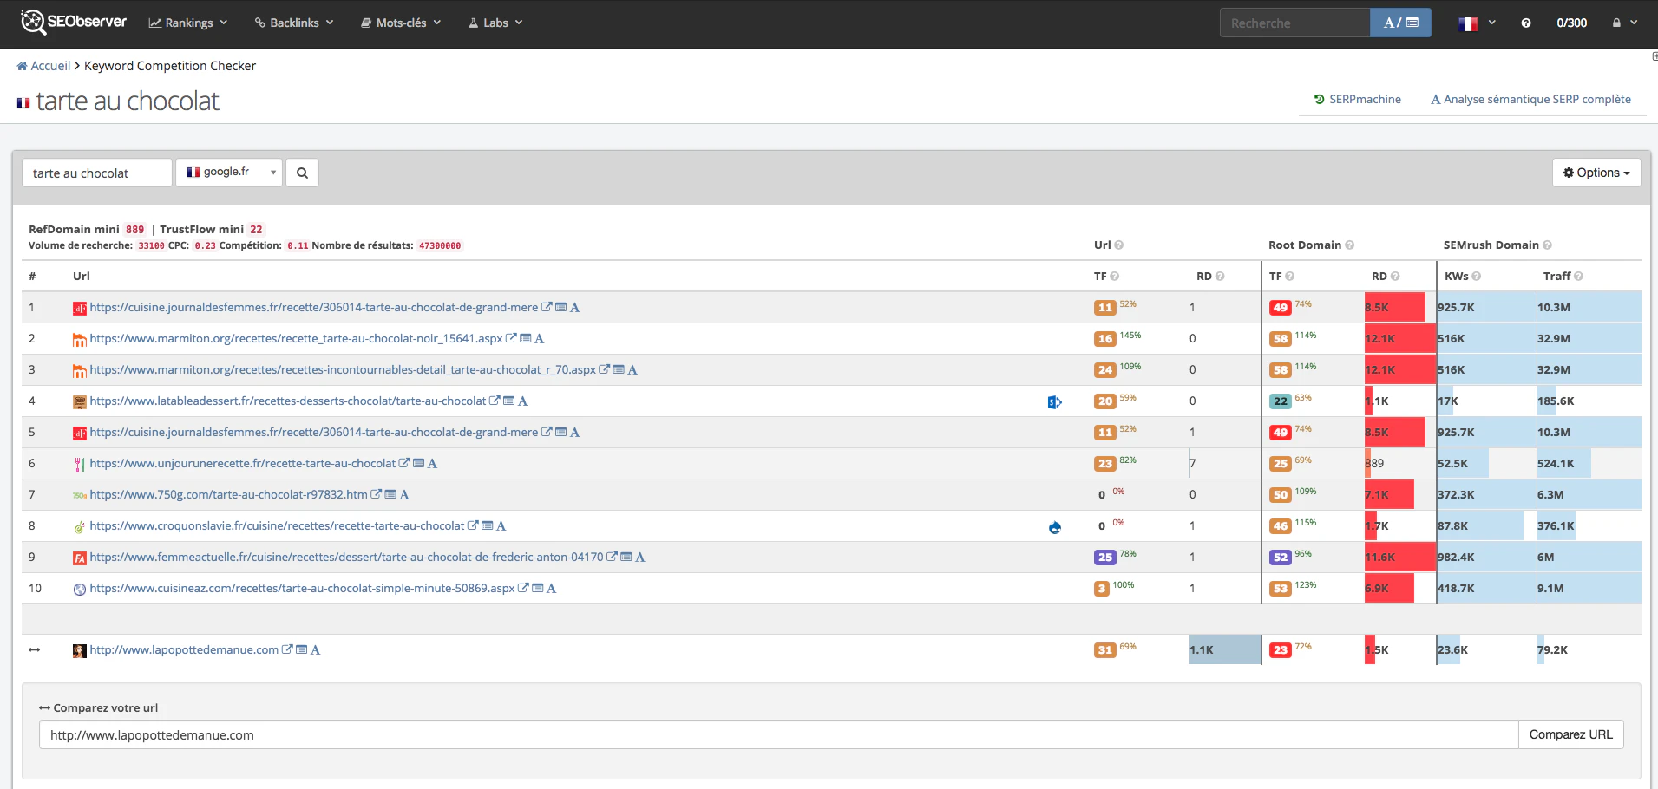The height and width of the screenshot is (789, 1658).
Task: Expand the Options dropdown
Action: tap(1596, 173)
